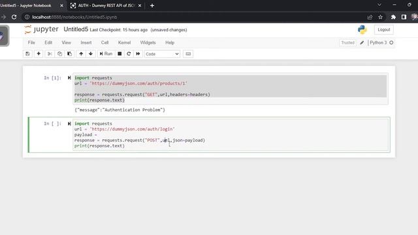Open the tab search chevron
This screenshot has width=418, height=235.
[379, 5]
